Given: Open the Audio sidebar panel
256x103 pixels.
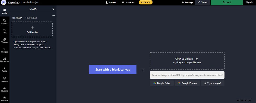Looking at the screenshot, I should pos(4,69).
